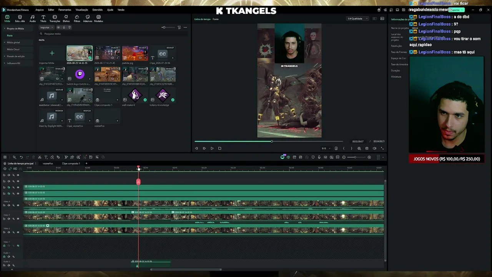Open the Filtros library
The width and height of the screenshot is (492, 277).
77,18
